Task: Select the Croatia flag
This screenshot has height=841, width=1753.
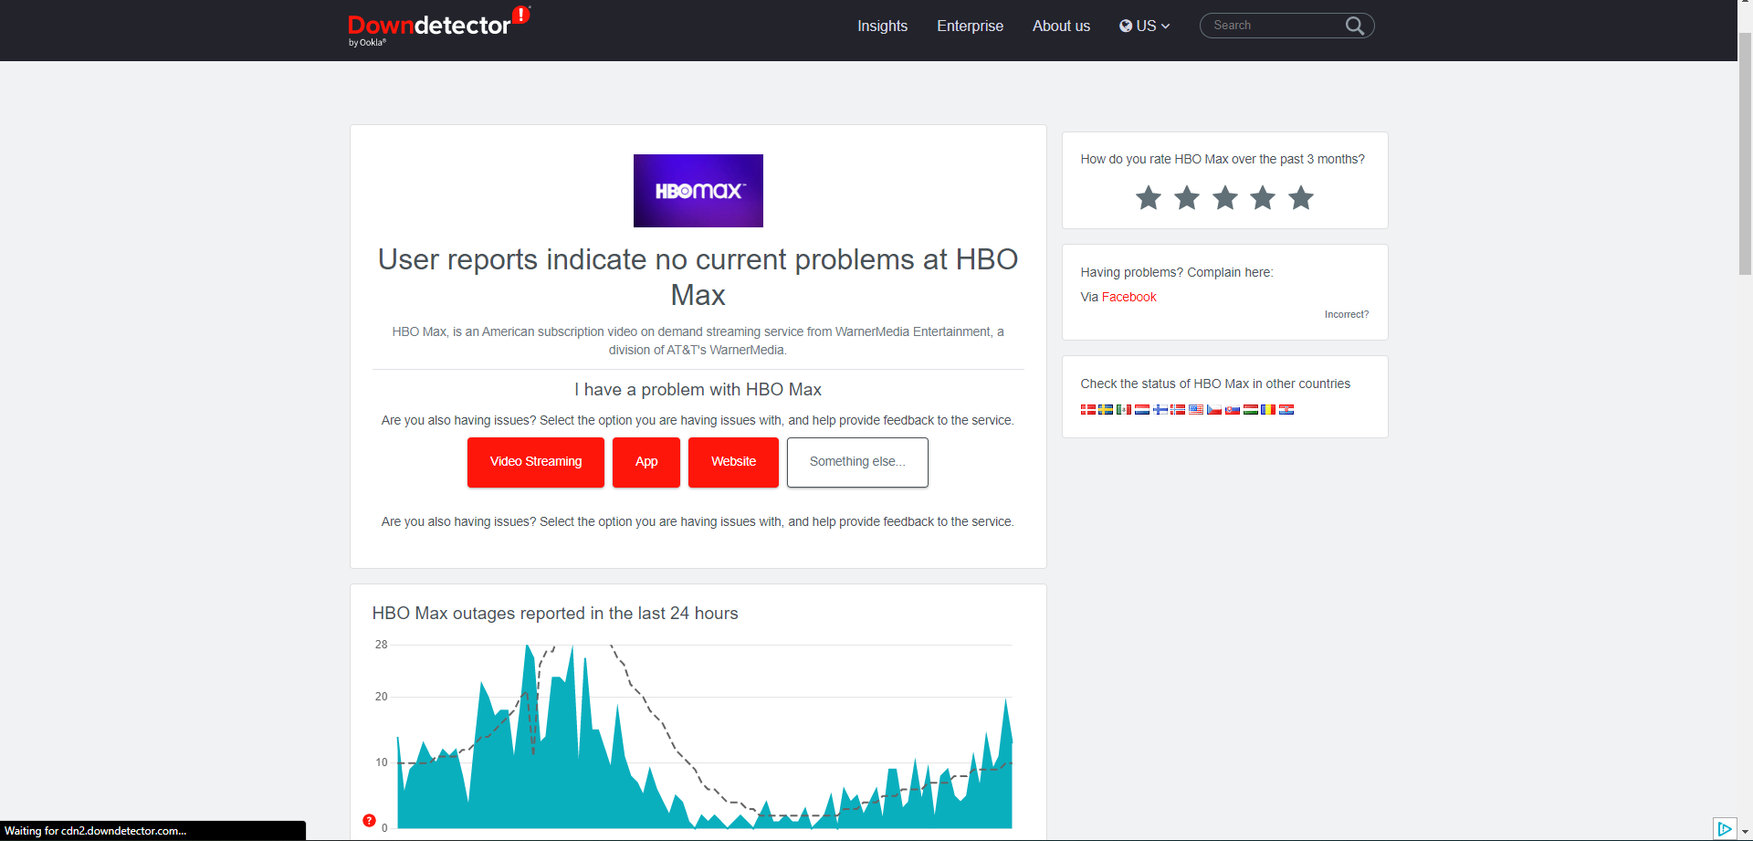Action: coord(1286,409)
